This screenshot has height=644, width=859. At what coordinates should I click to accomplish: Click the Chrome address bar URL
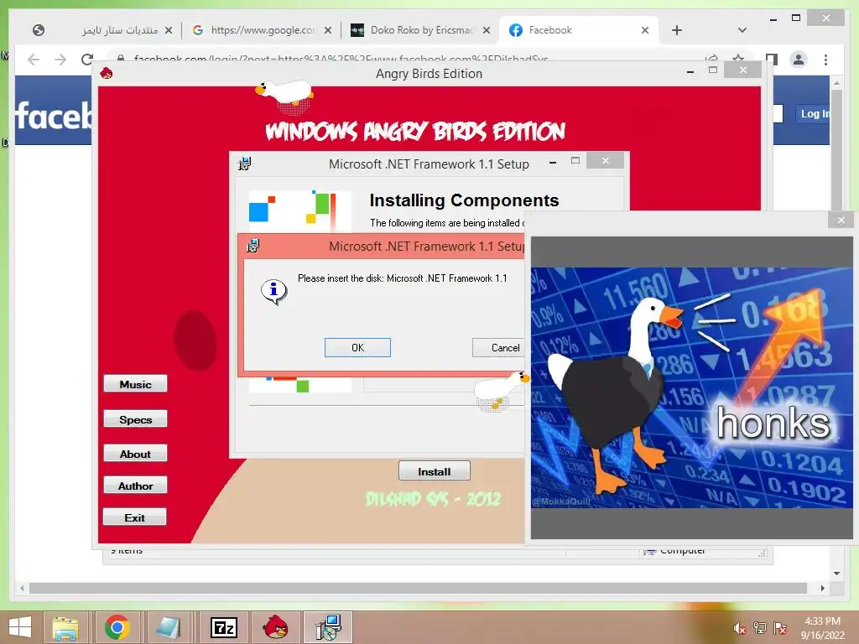point(341,58)
